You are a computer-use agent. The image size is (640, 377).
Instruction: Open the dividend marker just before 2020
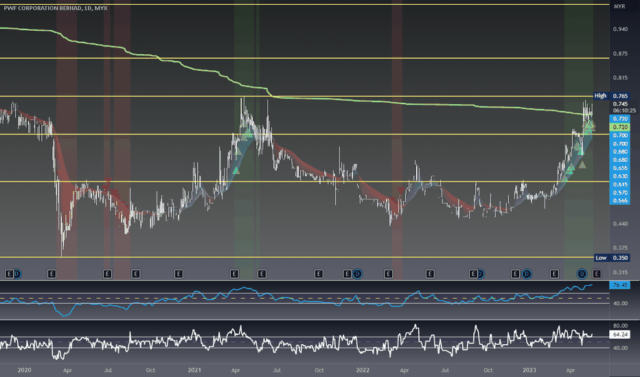coord(17,274)
